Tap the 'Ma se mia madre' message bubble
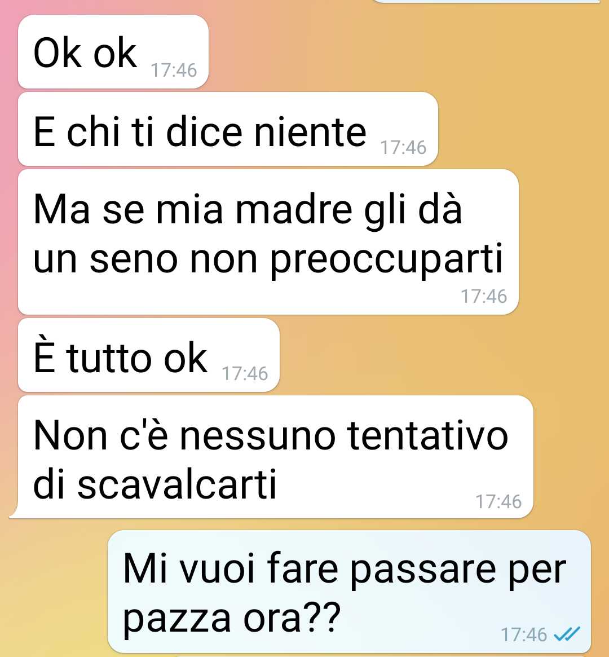Viewport: 609px width, 657px height. (268, 242)
